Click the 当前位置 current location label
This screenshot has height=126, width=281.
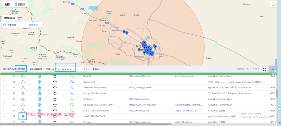[12, 25]
